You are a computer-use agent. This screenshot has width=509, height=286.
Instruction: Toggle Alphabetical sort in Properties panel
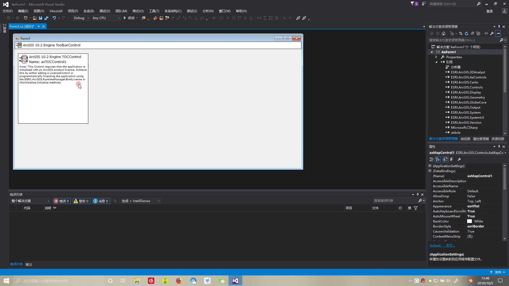coord(438,159)
